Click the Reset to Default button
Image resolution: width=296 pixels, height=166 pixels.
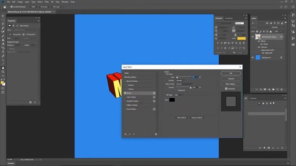(x=197, y=118)
